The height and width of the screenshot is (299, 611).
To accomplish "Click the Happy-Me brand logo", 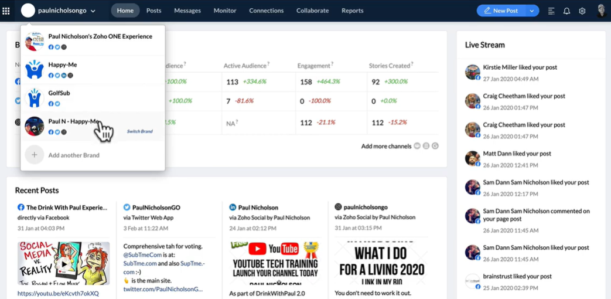I will (x=35, y=70).
